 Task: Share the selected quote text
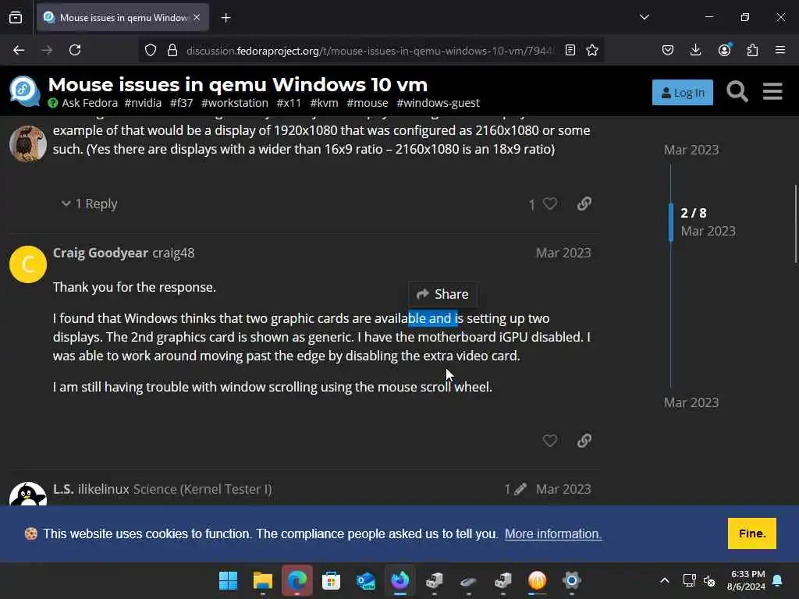tap(442, 294)
